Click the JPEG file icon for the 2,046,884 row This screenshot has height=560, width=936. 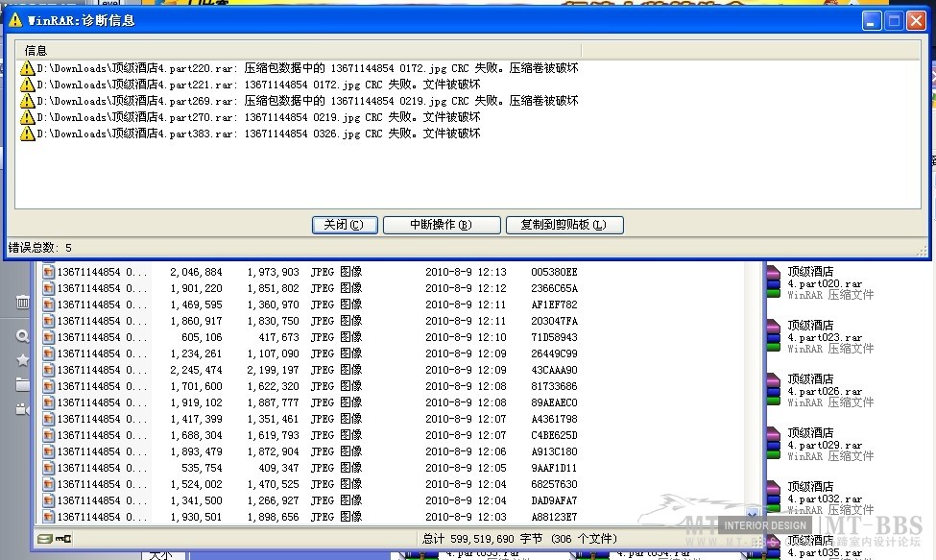[x=48, y=272]
